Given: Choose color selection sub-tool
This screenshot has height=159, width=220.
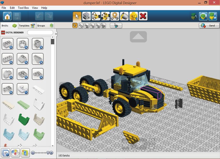Looking at the screenshot, I should (x=92, y=26).
